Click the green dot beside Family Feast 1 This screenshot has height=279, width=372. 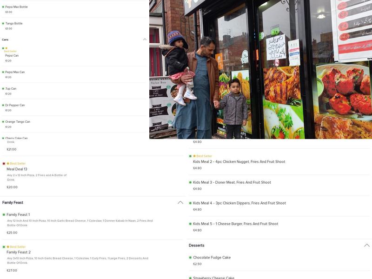[x=4, y=215]
